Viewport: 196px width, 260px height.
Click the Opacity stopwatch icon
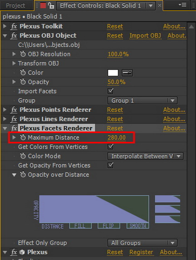pos(23,82)
